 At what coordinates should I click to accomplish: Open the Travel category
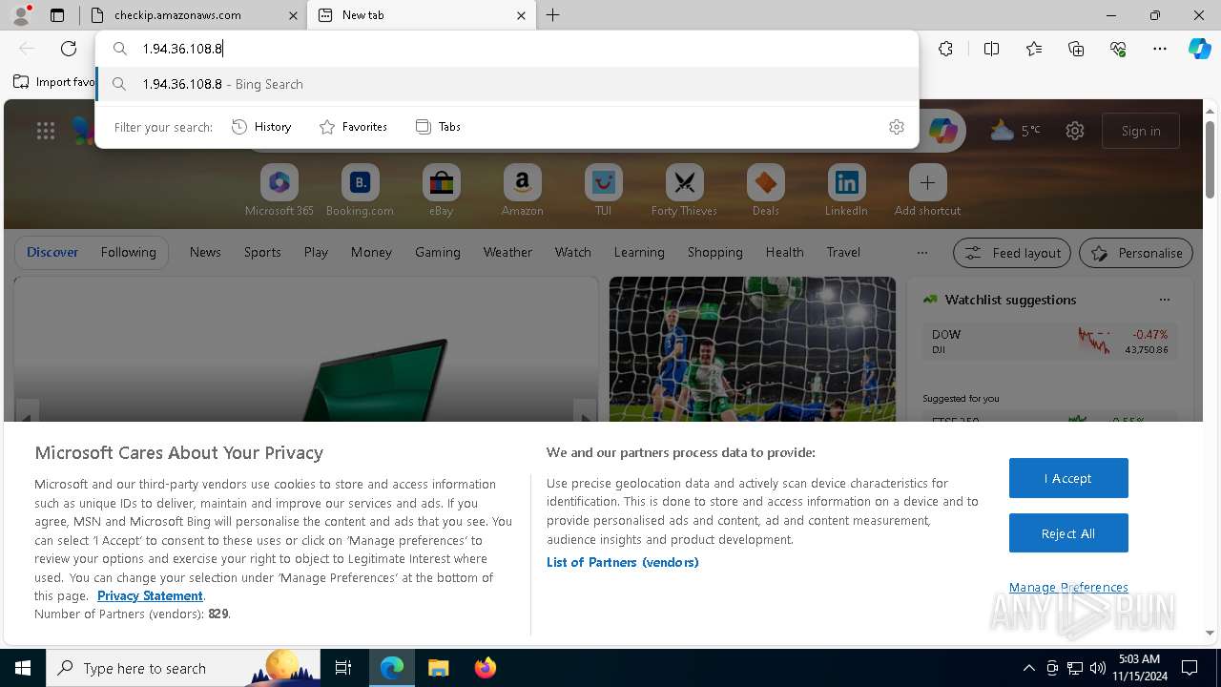click(843, 252)
